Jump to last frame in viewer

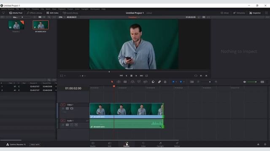click(141, 75)
